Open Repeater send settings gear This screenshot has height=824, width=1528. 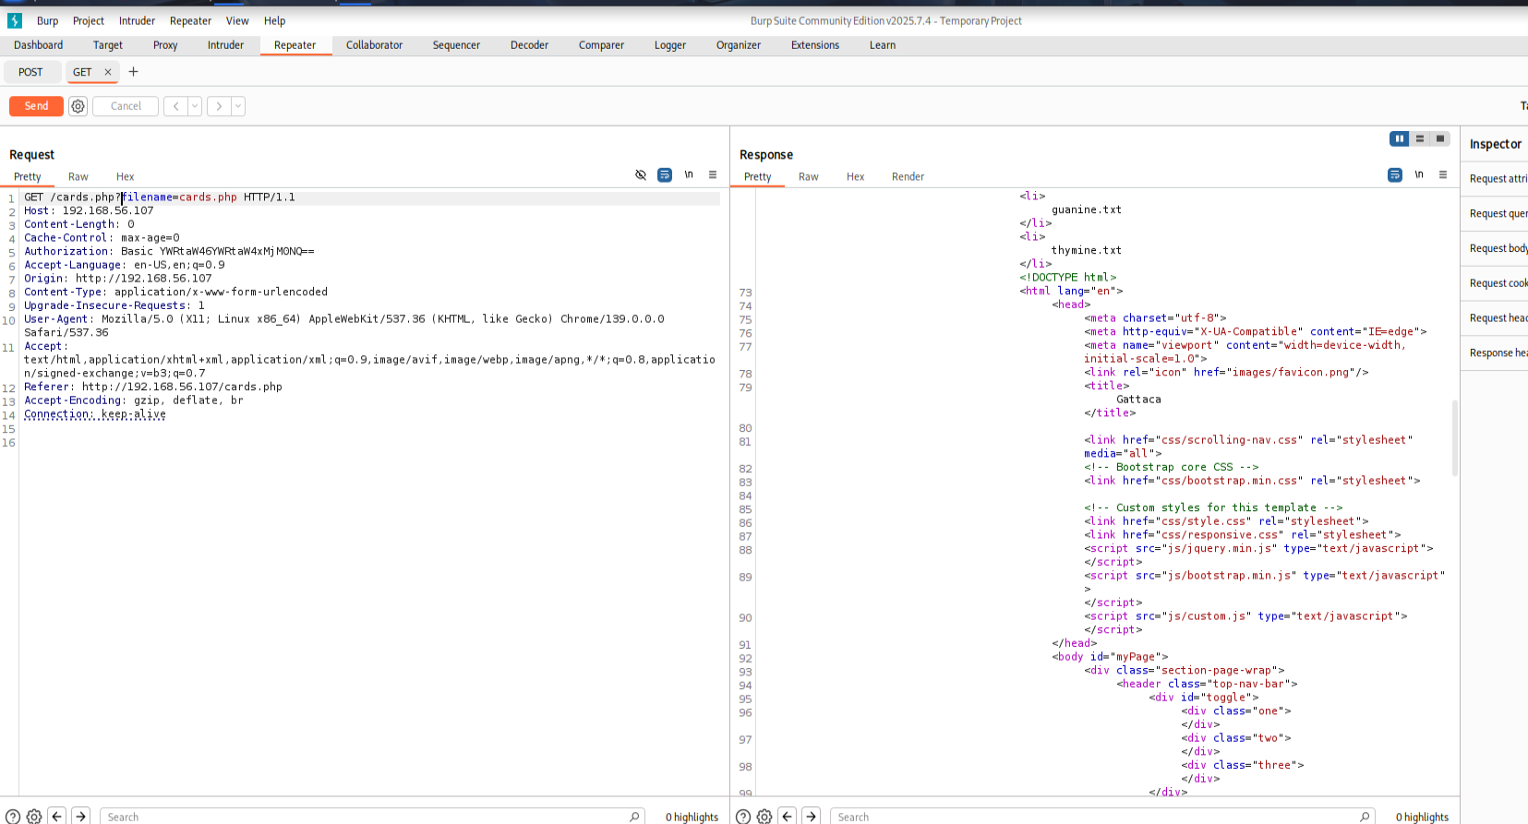(x=78, y=106)
